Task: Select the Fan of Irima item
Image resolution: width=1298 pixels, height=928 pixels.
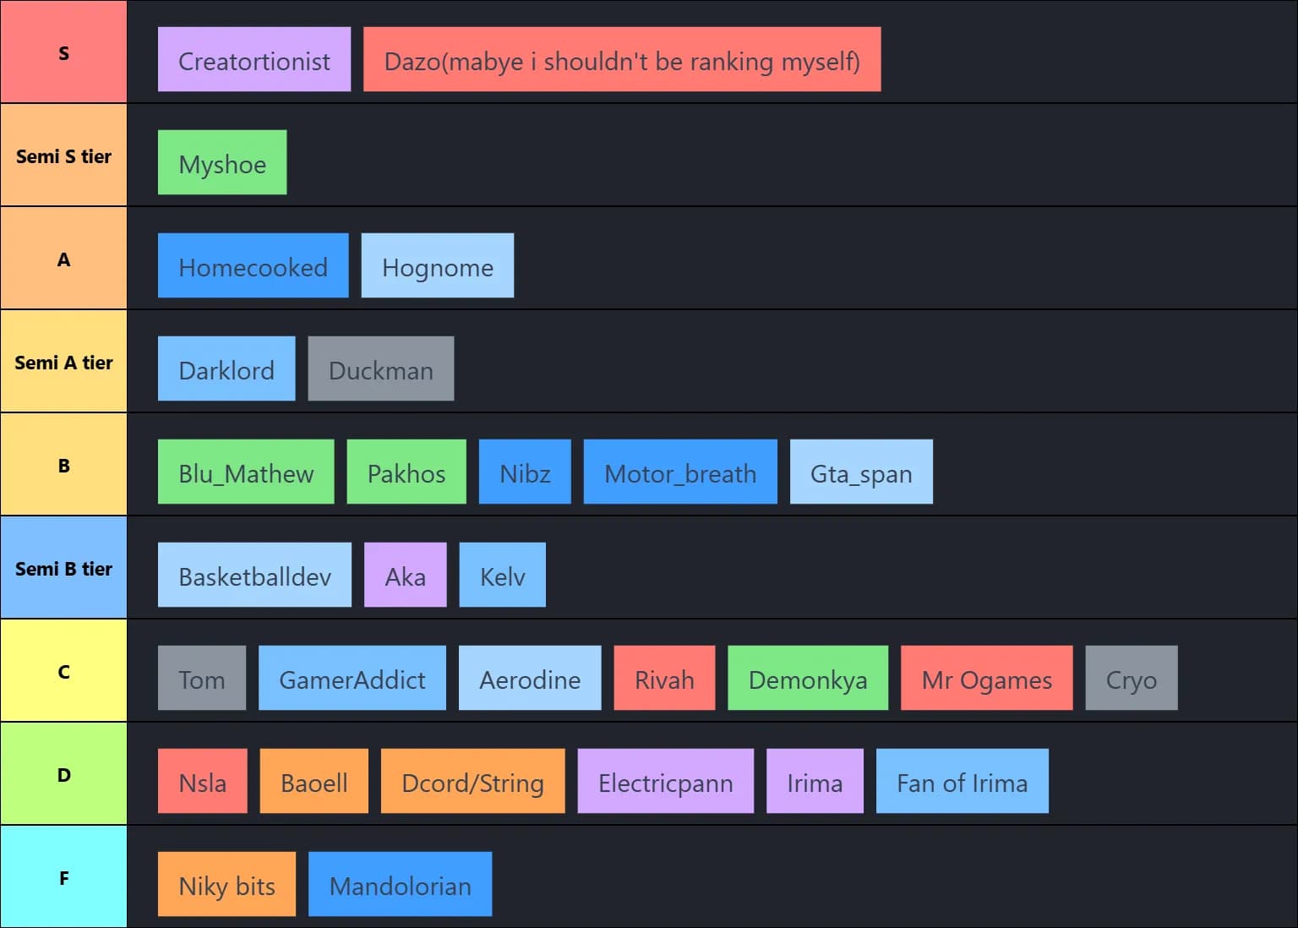Action: (x=962, y=782)
